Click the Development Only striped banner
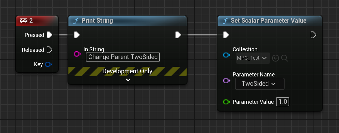This screenshot has width=339, height=133. click(x=127, y=71)
